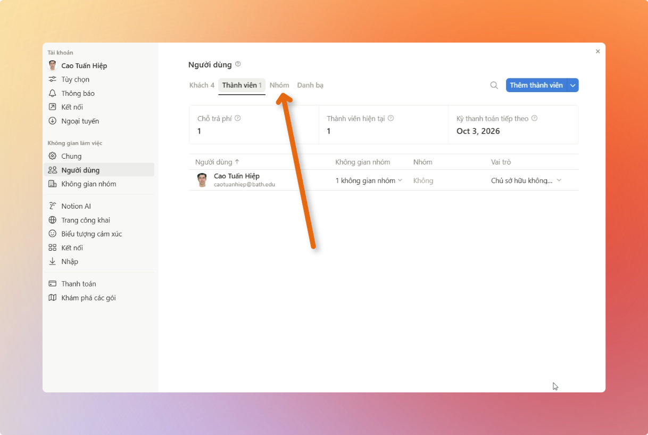Close the settings dialog with X

coord(597,52)
